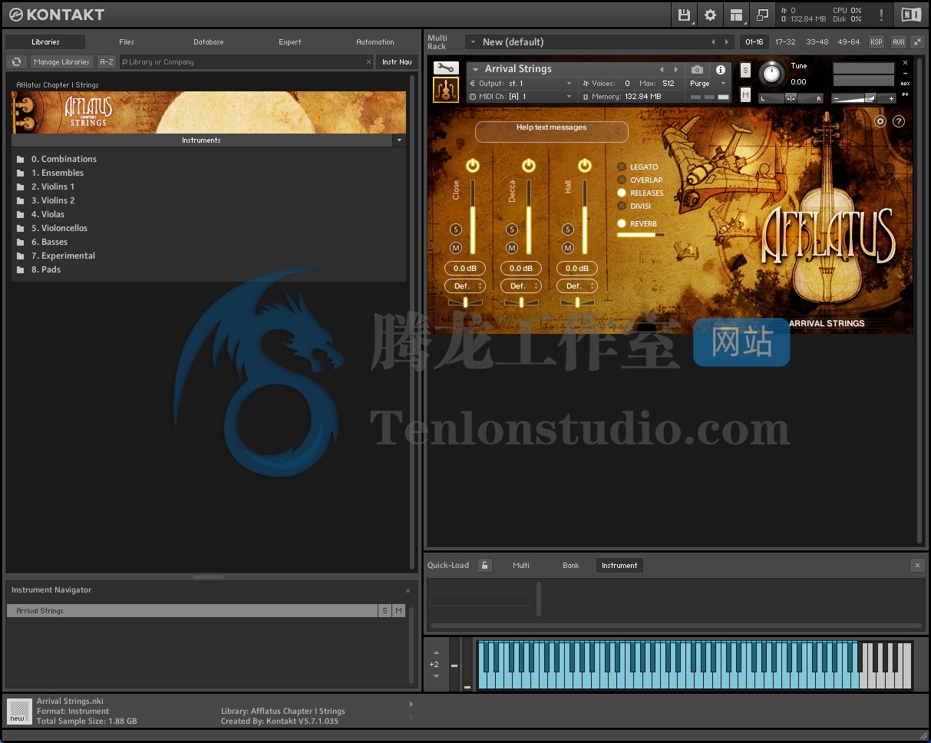
Task: Enable the DIVISI option
Action: [x=622, y=206]
